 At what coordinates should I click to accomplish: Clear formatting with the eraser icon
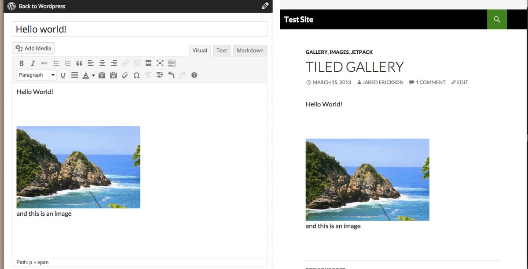pyautogui.click(x=125, y=75)
